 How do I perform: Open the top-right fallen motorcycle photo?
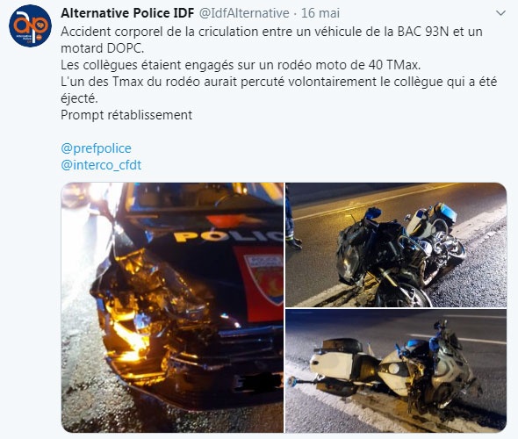396,245
